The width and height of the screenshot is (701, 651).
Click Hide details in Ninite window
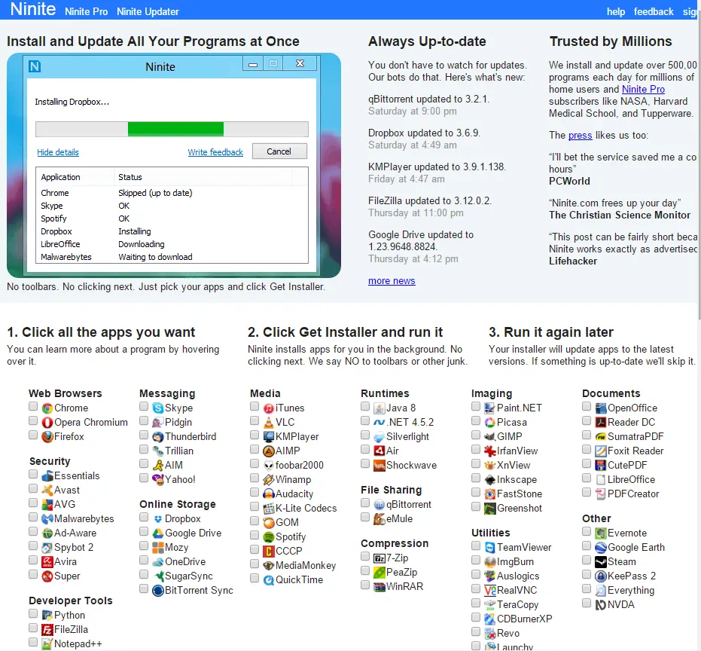point(58,152)
